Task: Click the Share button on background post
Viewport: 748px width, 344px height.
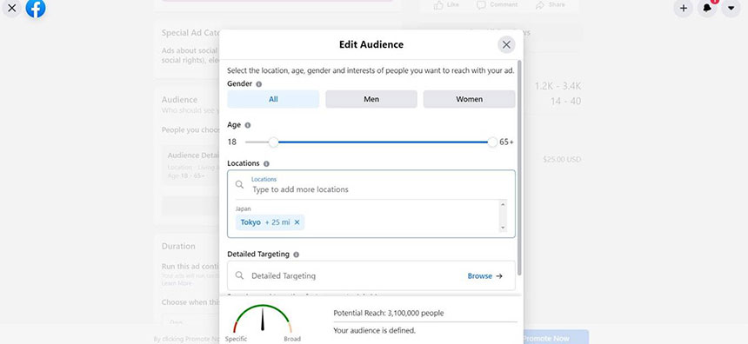Action: [x=550, y=4]
